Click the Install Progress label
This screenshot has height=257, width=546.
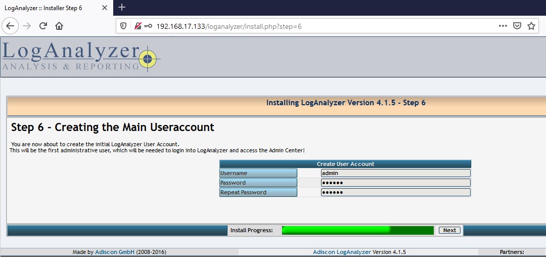tap(251, 230)
